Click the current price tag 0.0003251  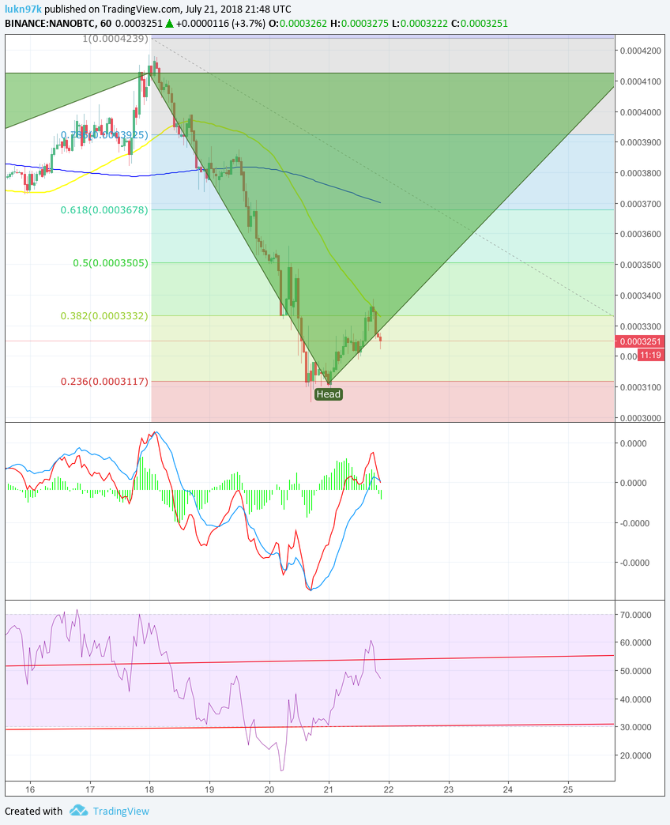(x=639, y=341)
